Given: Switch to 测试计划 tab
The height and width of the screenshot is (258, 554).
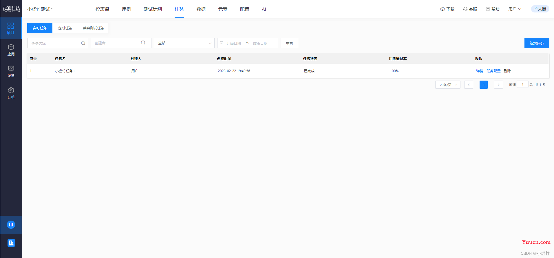Looking at the screenshot, I should click(x=153, y=9).
